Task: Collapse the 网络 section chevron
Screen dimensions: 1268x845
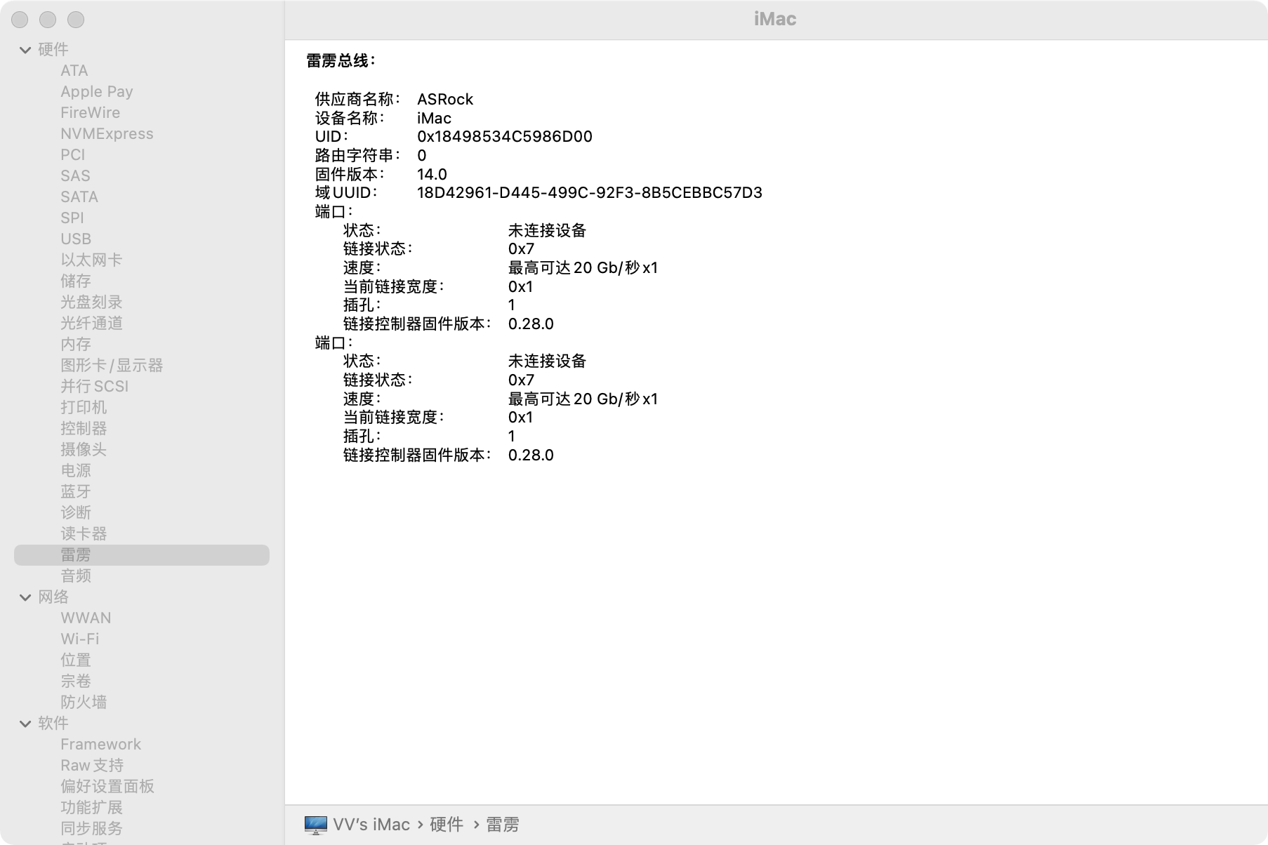Action: pyautogui.click(x=25, y=597)
